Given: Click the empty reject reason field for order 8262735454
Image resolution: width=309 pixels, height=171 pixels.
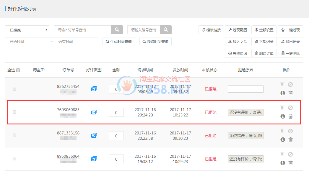Looking at the screenshot, I should click(246, 89).
